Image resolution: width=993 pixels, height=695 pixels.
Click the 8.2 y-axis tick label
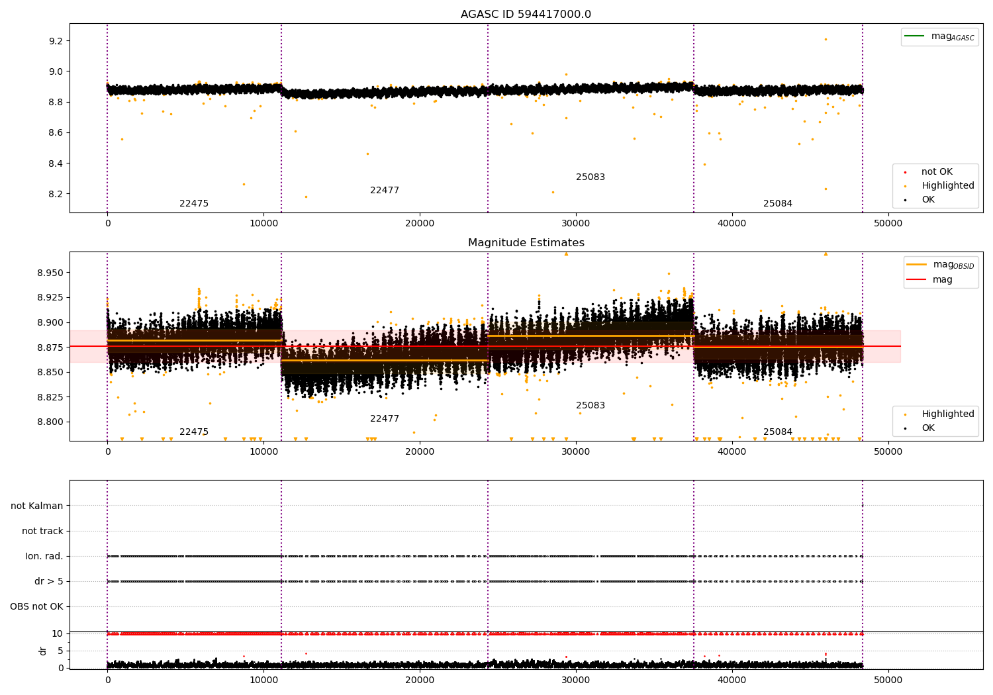pyautogui.click(x=56, y=195)
